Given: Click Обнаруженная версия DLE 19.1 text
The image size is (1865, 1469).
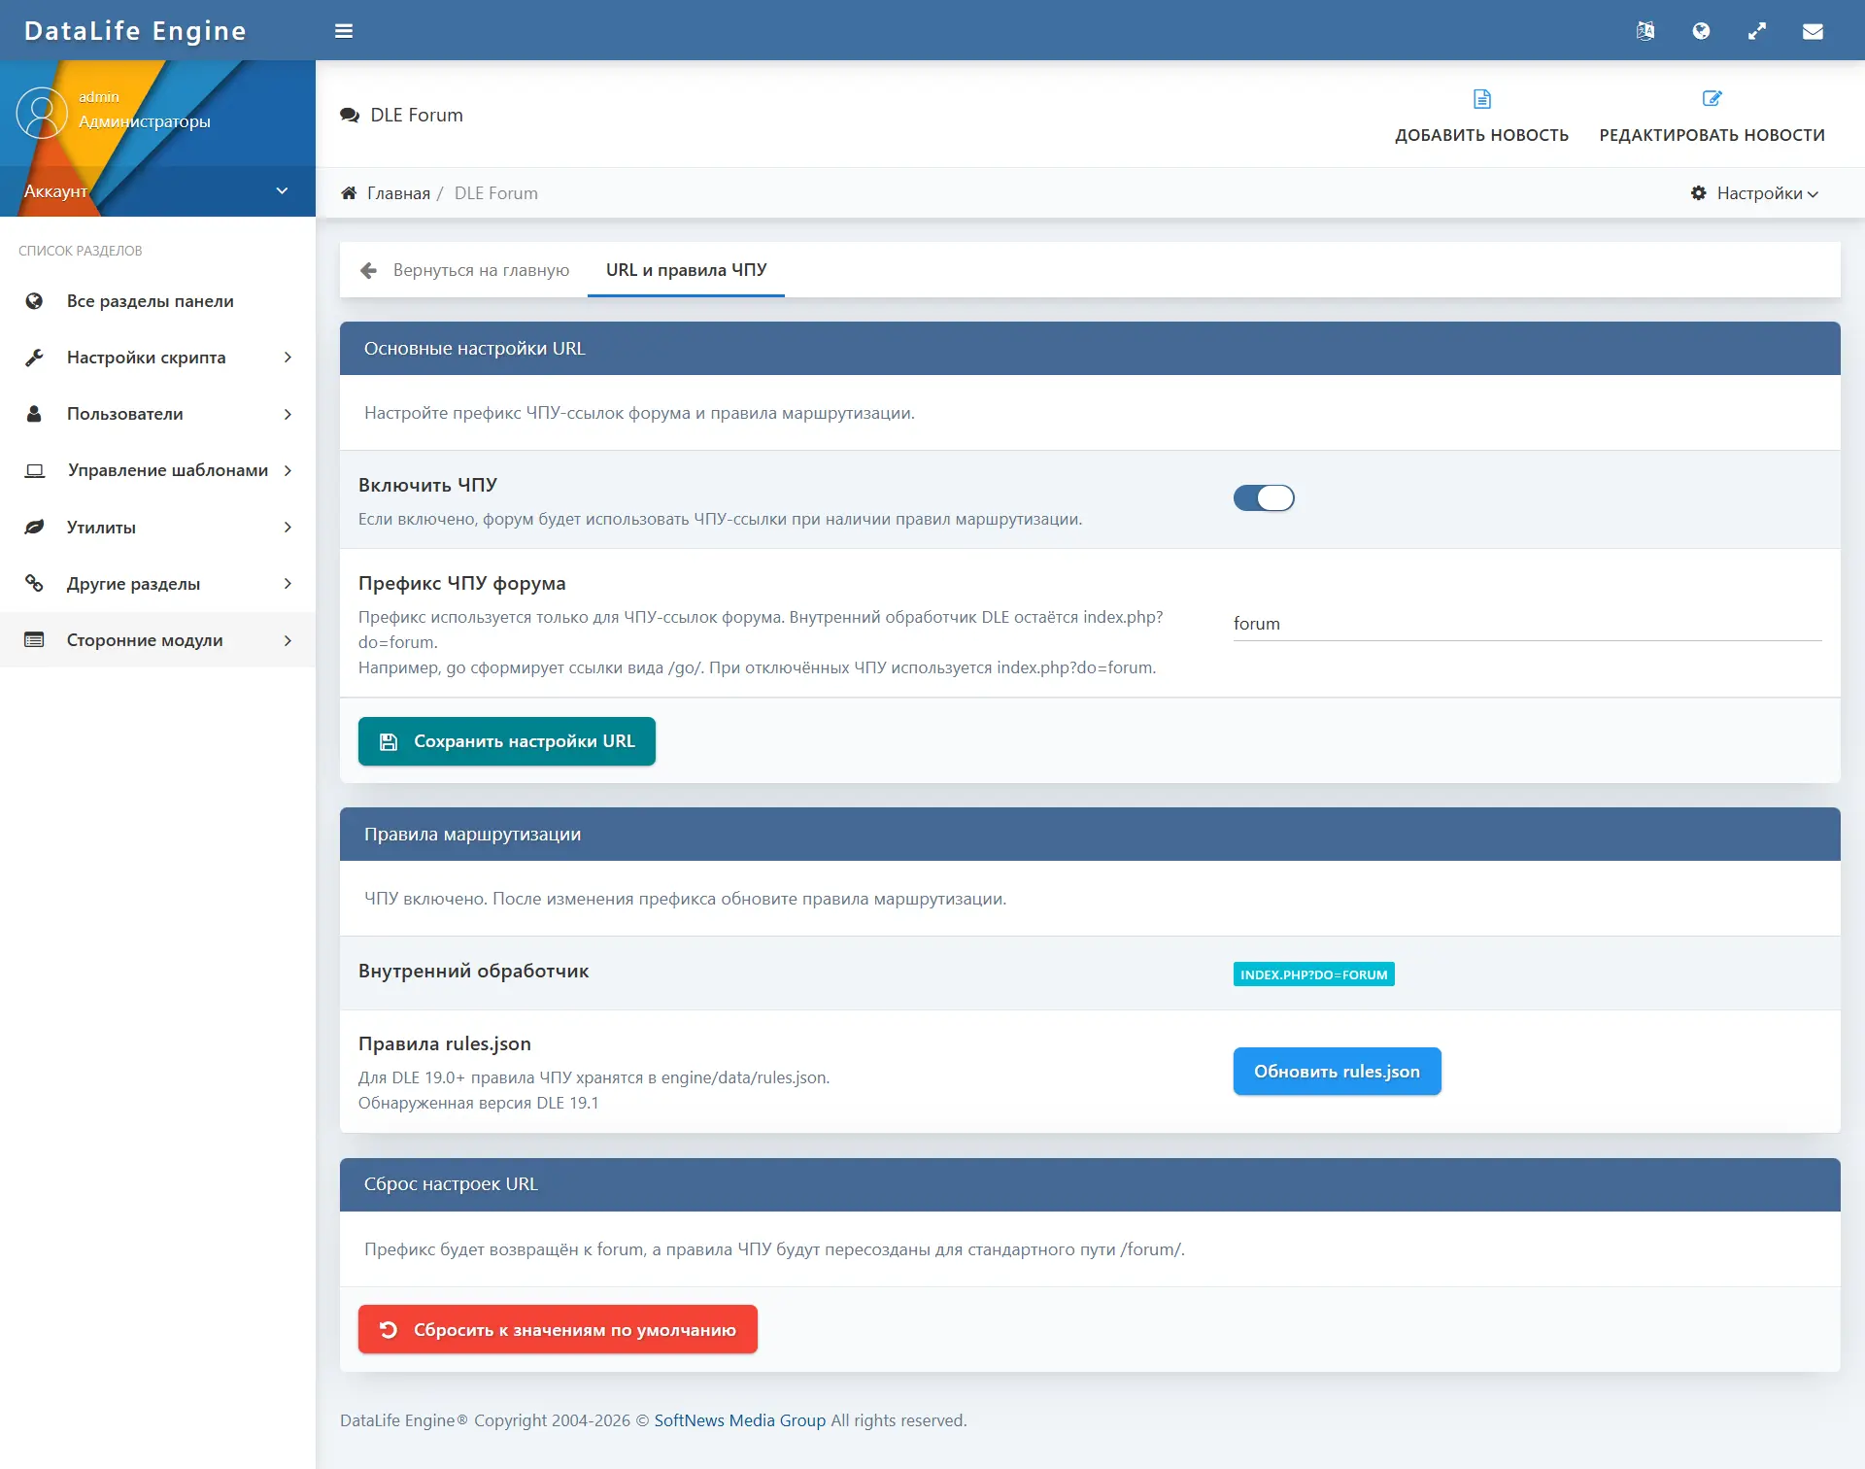Looking at the screenshot, I should tap(478, 1103).
